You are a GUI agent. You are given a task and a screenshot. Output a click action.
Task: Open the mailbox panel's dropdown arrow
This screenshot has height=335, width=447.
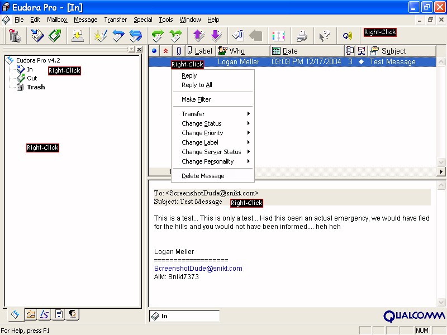pyautogui.click(x=132, y=49)
